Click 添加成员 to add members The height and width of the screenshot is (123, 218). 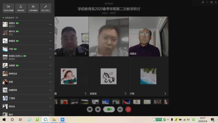pyautogui.click(x=21, y=8)
